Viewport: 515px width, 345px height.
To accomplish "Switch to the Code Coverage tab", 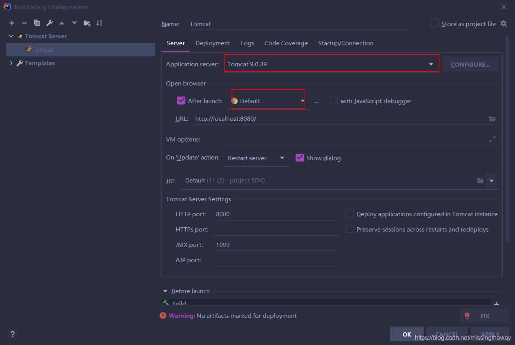I will coord(286,43).
